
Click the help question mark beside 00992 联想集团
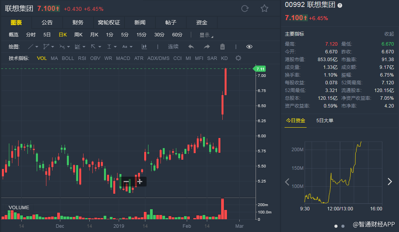340,5
